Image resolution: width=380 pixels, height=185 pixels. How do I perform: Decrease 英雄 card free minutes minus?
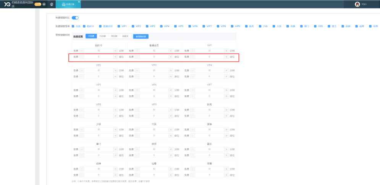[192, 130]
